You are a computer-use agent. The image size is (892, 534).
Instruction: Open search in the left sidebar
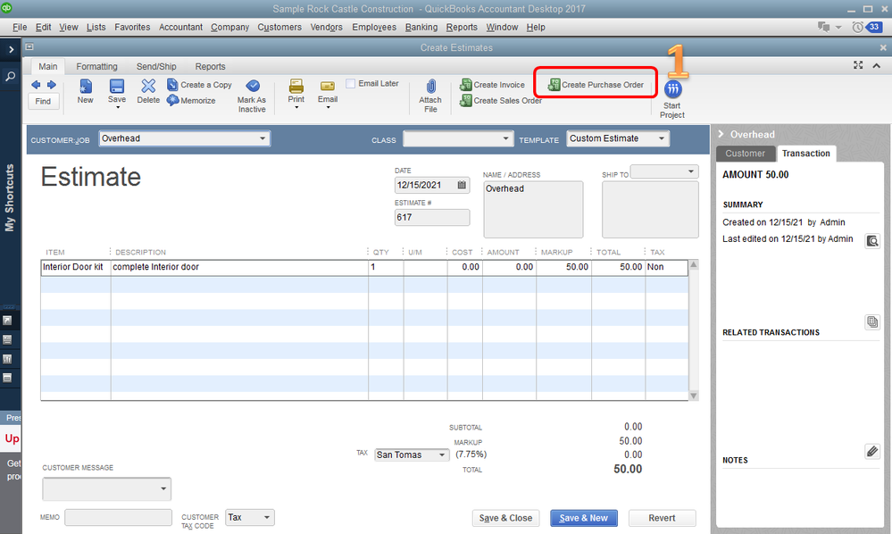[10, 76]
